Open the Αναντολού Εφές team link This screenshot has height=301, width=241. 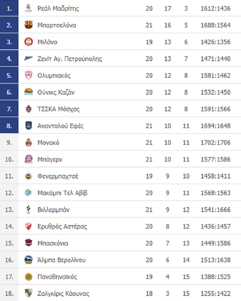(61, 126)
